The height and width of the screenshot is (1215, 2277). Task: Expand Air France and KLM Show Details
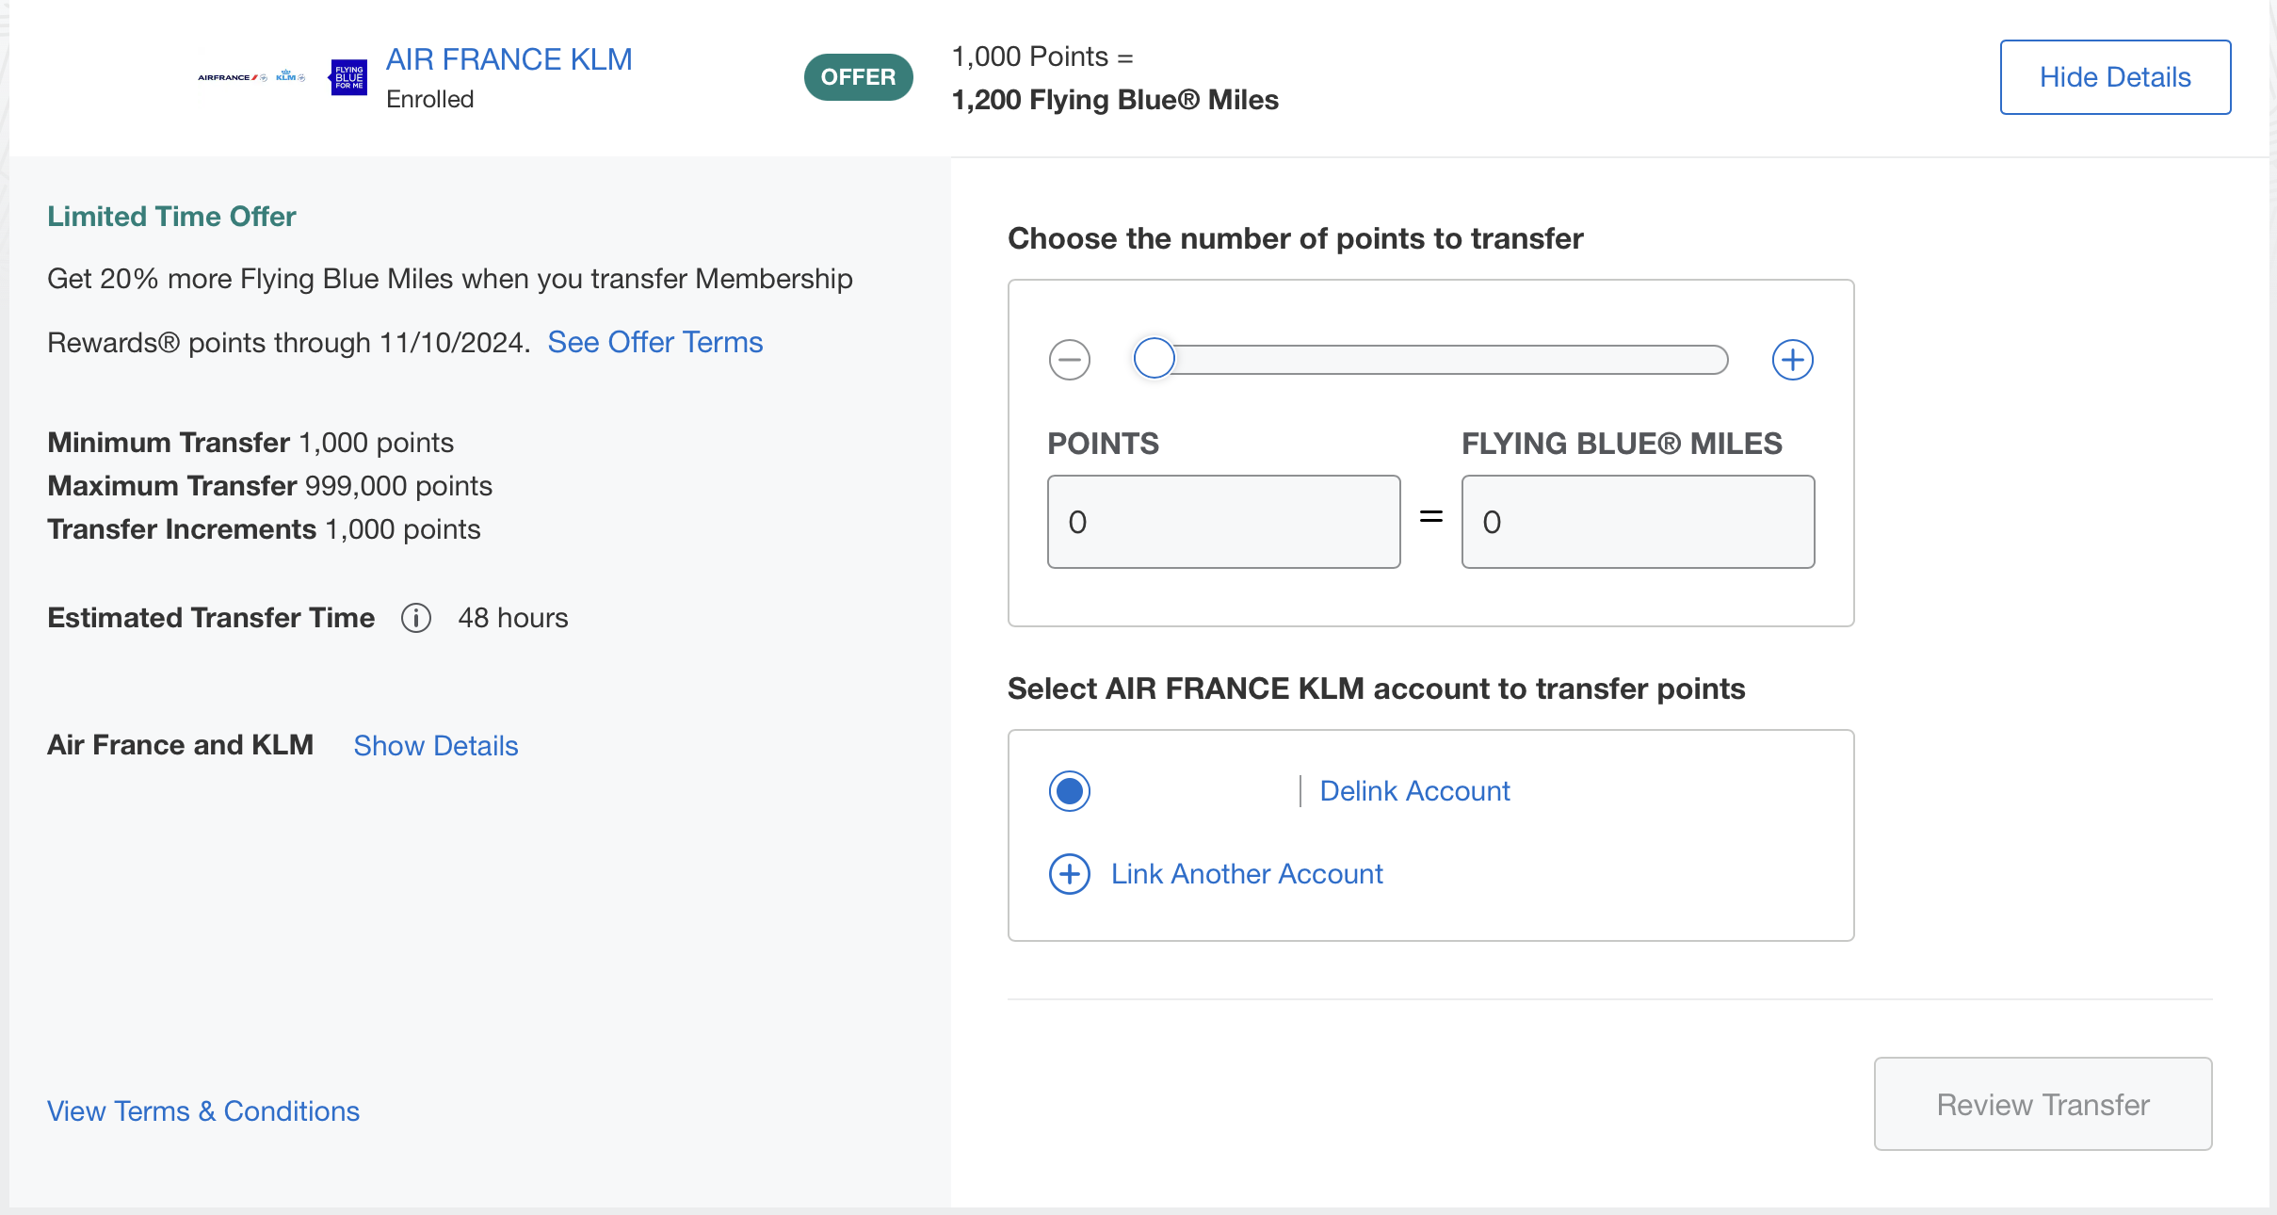[x=436, y=746]
